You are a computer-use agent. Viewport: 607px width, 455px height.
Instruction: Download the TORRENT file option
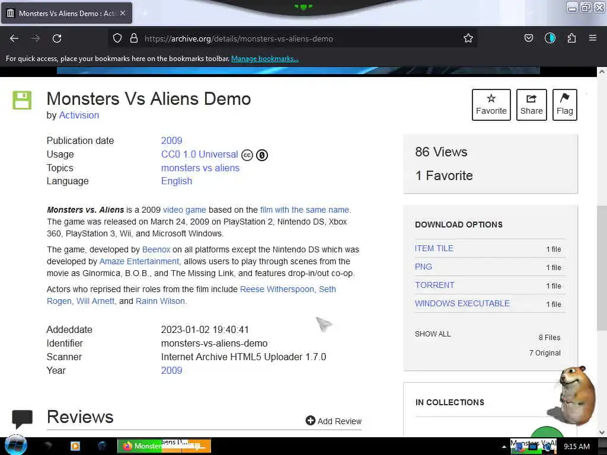(435, 285)
